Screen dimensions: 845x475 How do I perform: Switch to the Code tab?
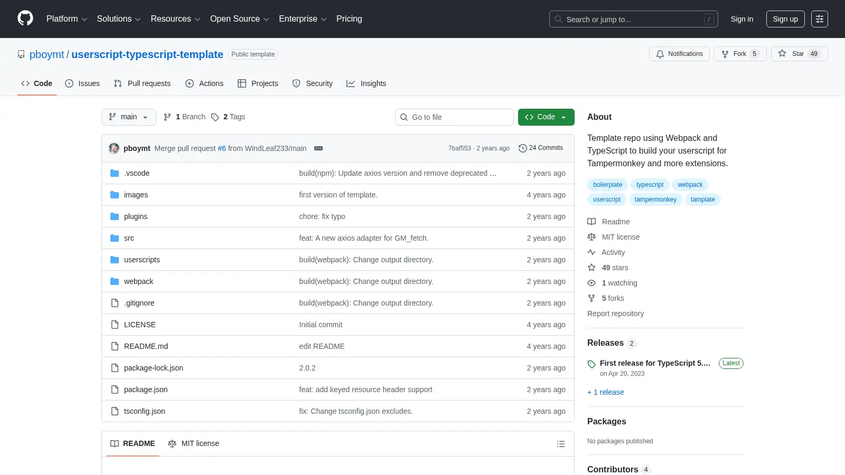pos(36,83)
